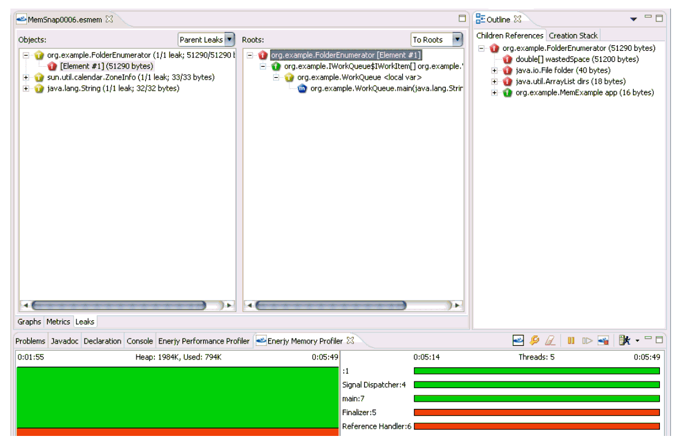The width and height of the screenshot is (682, 439).
Task: Click the resume/step play icon
Action: tap(586, 341)
